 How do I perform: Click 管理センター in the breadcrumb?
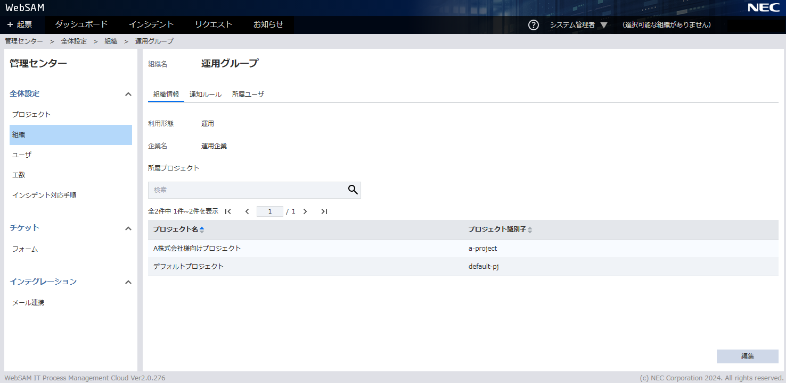[24, 41]
